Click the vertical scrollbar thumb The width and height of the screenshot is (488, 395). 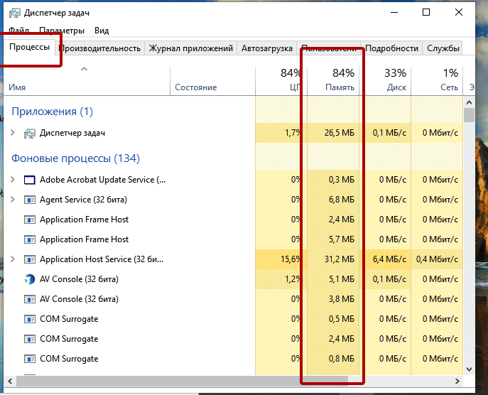point(469,115)
